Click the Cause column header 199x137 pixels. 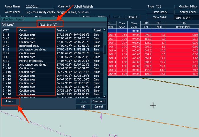[36, 30]
